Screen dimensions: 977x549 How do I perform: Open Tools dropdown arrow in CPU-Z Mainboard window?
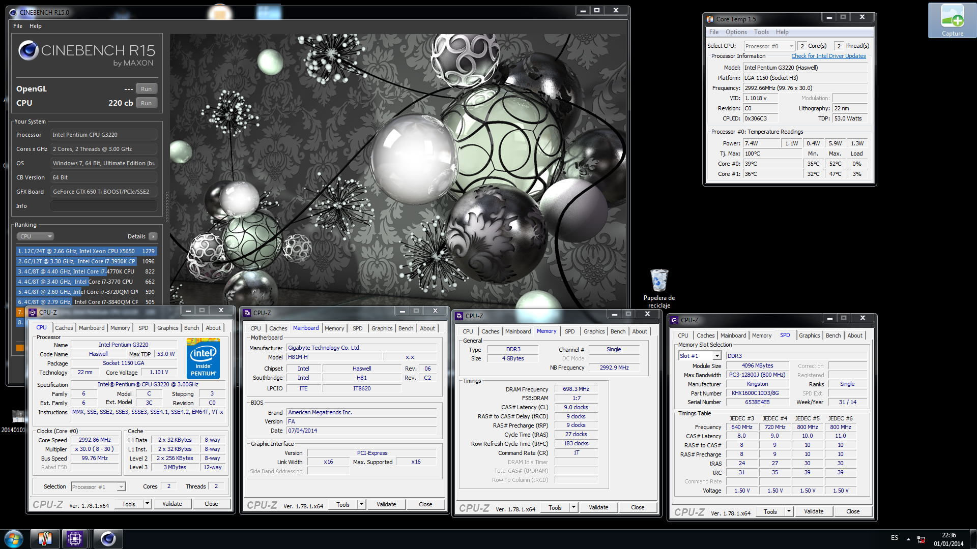[x=361, y=504]
